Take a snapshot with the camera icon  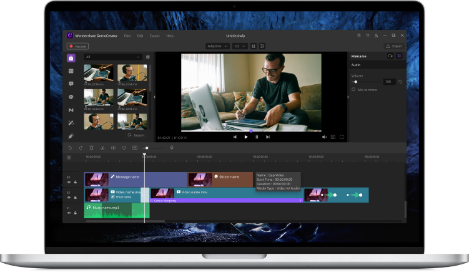click(x=333, y=137)
